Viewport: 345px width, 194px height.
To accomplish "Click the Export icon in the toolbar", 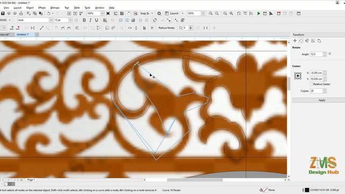I will point(75,13).
